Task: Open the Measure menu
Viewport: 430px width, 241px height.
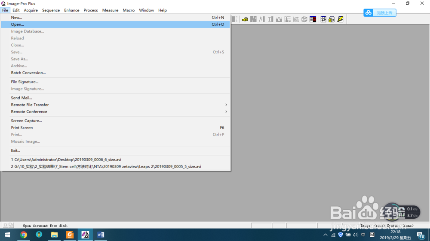Action: click(x=110, y=10)
